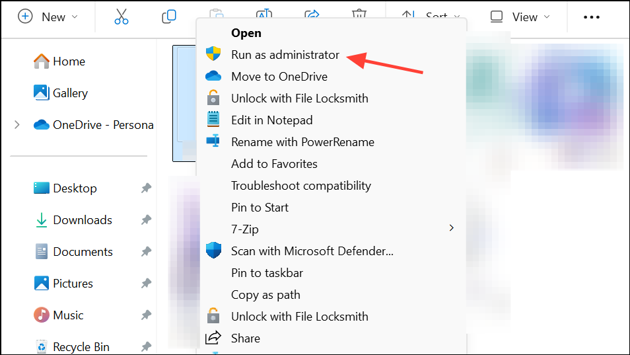Screen dimensions: 630x355
Task: Open the Music folder shortcut
Action: pyautogui.click(x=68, y=315)
